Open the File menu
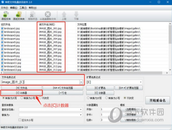The width and height of the screenshot is (172, 130). [4, 8]
